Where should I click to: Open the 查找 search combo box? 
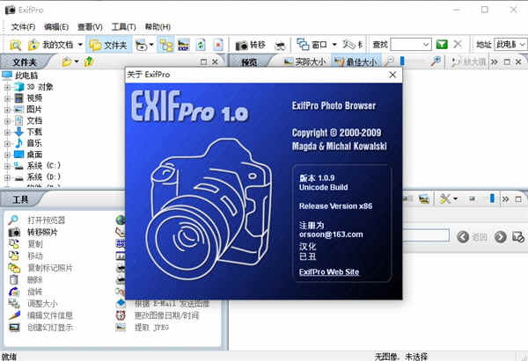tap(411, 45)
